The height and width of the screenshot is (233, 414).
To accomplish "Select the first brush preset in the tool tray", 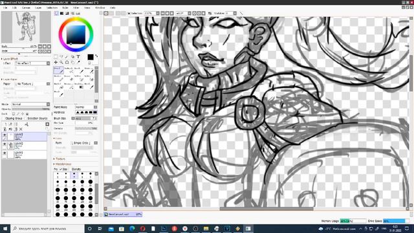I will click(59, 71).
